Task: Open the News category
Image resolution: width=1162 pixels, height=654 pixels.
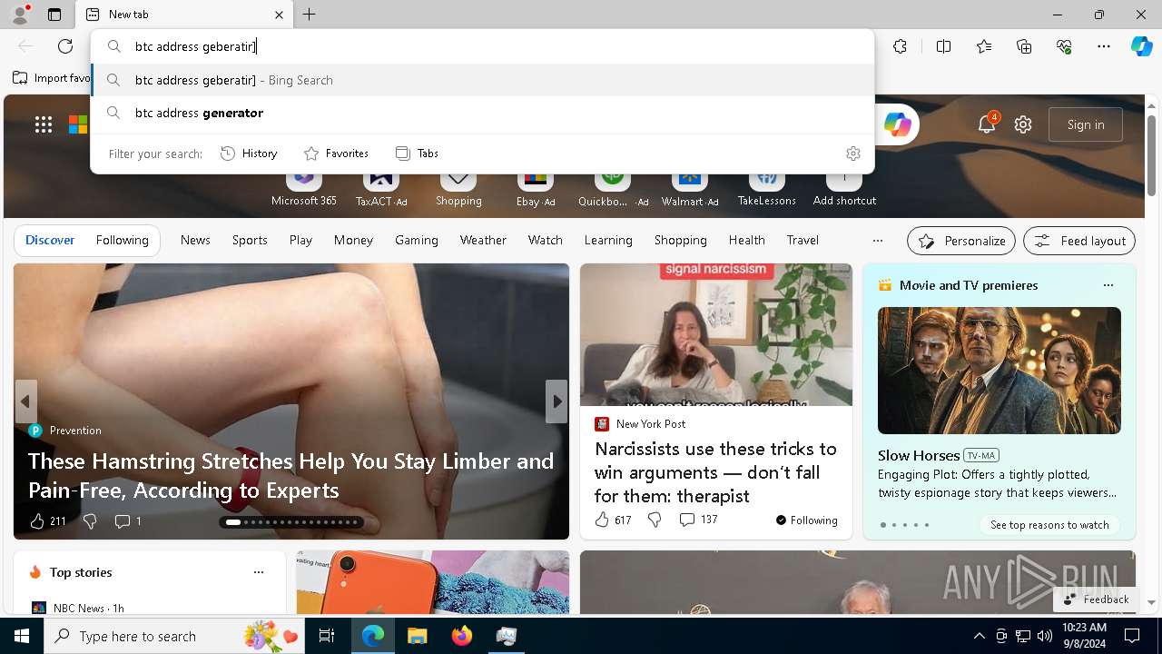Action: (x=195, y=240)
